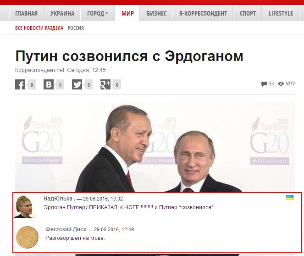Open НадЮлька commenter avatar
304x256 pixels.
[x=25, y=206]
